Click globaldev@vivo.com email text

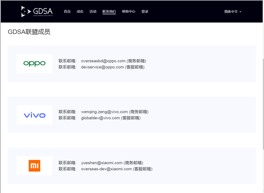click(x=100, y=118)
